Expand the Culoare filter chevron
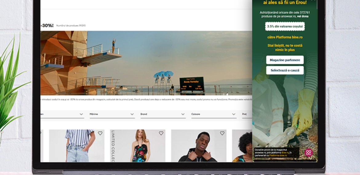The image size is (360, 175). click(x=234, y=114)
